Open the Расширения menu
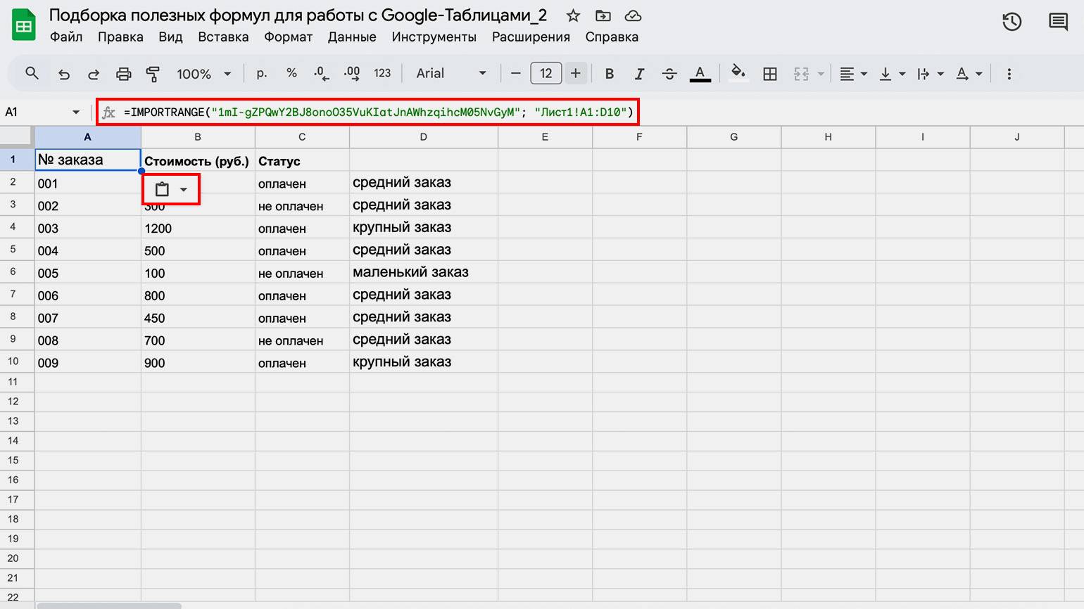1084x609 pixels. [x=531, y=37]
